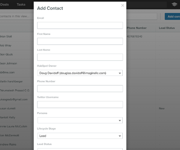Open the Lifecycle Stage dropdown showing Lead
Image resolution: width=180 pixels, height=150 pixels.
(80, 136)
